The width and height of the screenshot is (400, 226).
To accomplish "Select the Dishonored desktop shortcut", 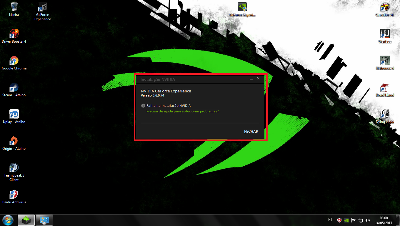I will pyautogui.click(x=385, y=63).
